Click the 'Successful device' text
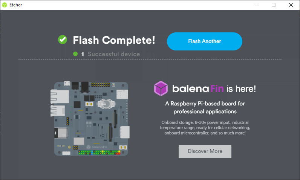Image resolution: width=300 pixels, height=180 pixels. 114,54
